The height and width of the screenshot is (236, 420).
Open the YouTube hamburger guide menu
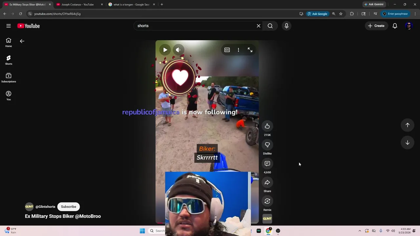tap(9, 26)
